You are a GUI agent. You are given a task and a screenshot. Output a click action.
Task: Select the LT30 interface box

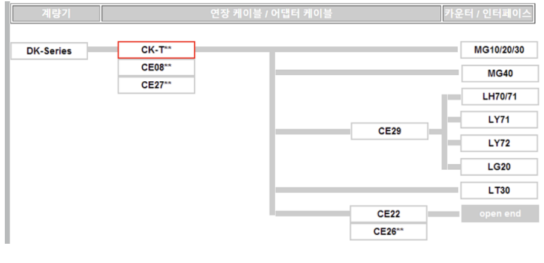(499, 190)
